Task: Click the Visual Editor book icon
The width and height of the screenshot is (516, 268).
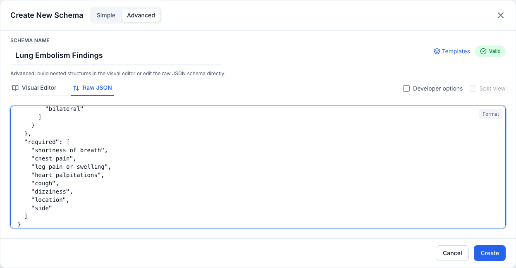Action: click(15, 88)
